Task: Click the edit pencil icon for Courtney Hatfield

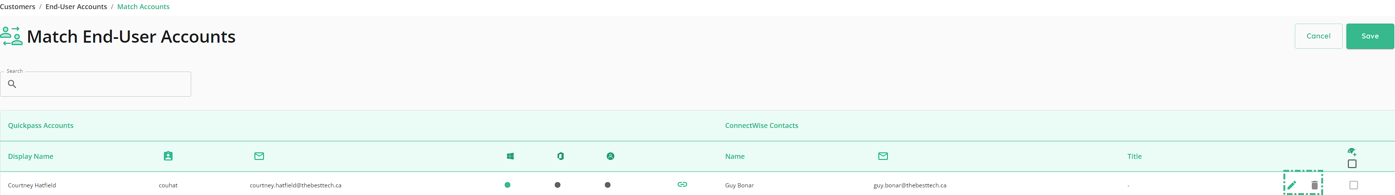Action: 1291,185
